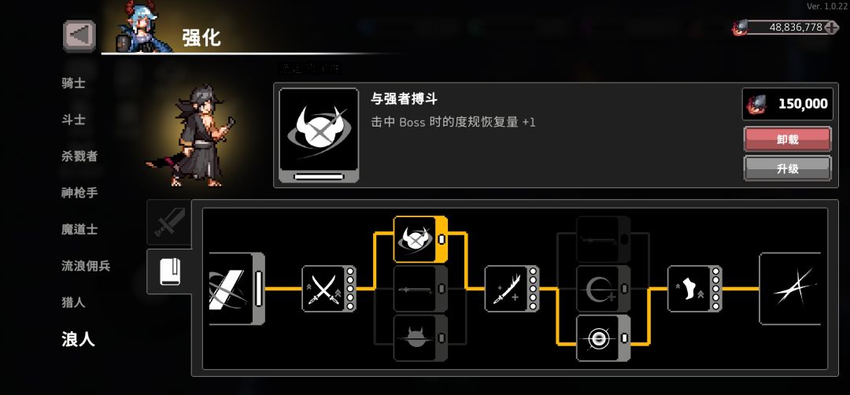Select the glowing orb skill node
Screen dimensions: 850x395
pyautogui.click(x=604, y=338)
